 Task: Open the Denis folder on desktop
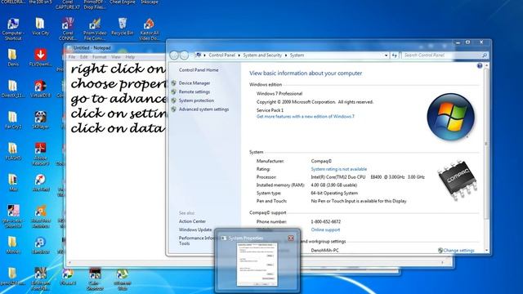tap(13, 57)
